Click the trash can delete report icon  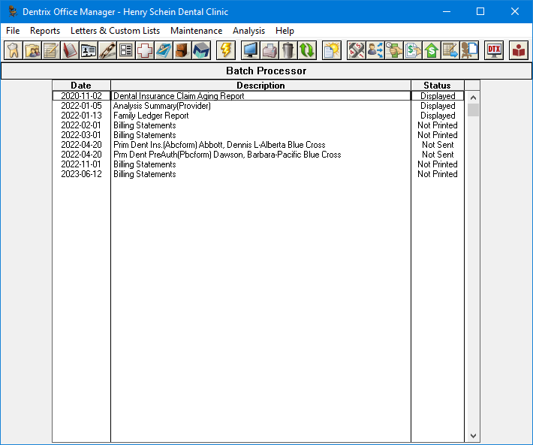288,50
